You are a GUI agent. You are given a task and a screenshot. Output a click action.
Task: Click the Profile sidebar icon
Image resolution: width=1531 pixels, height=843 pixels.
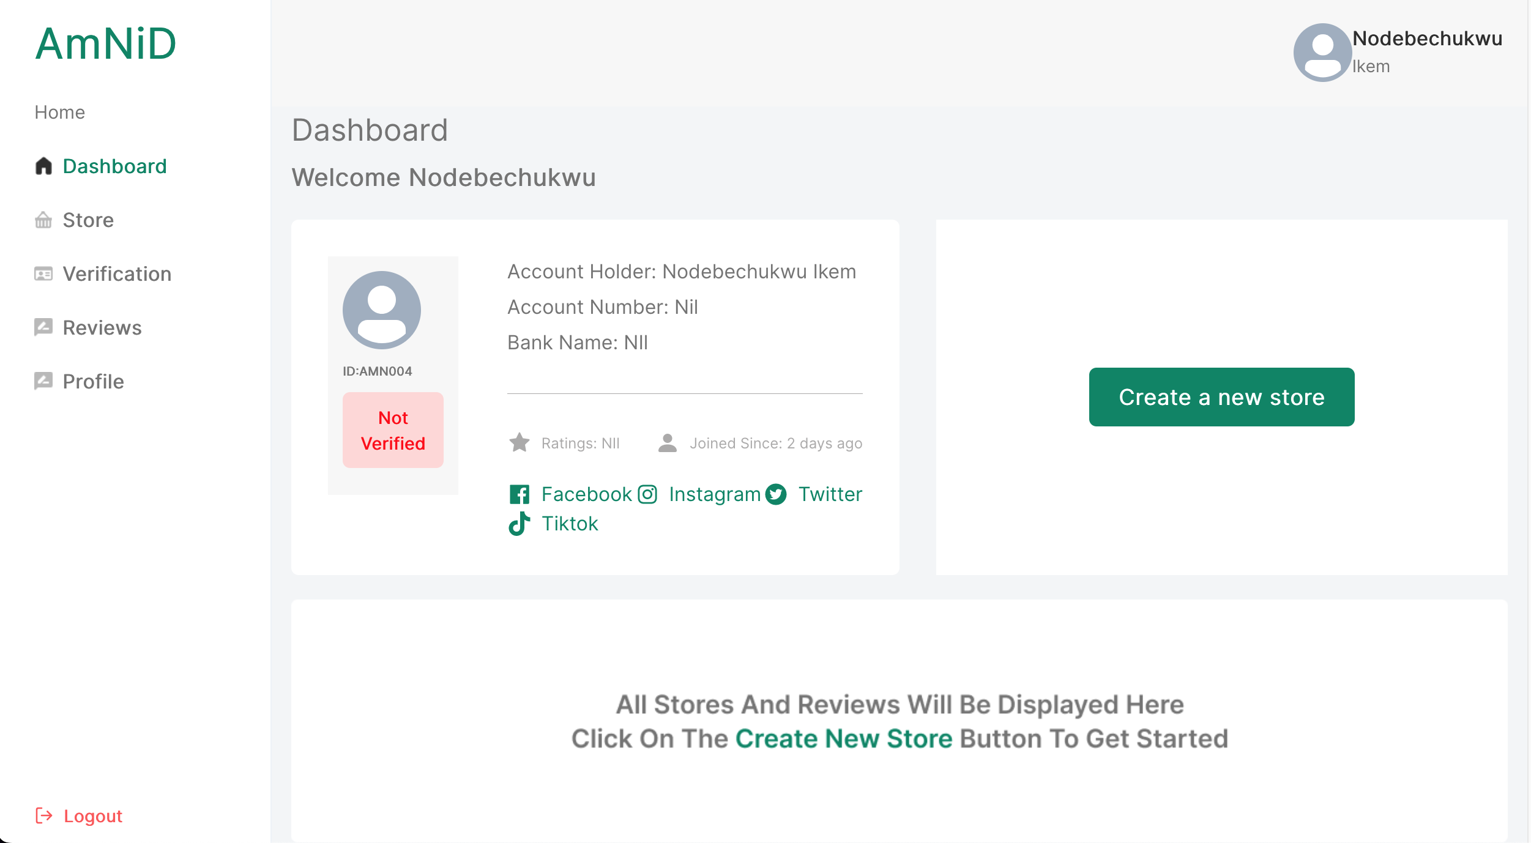pos(43,381)
